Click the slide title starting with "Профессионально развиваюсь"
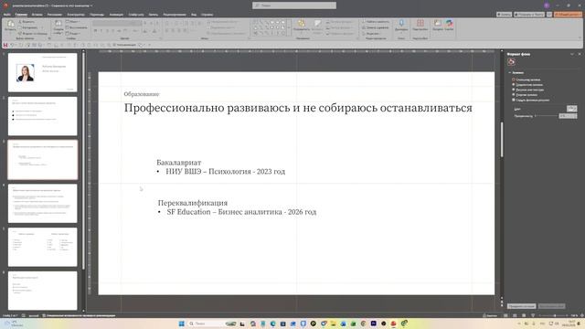The width and height of the screenshot is (585, 329). click(x=298, y=108)
